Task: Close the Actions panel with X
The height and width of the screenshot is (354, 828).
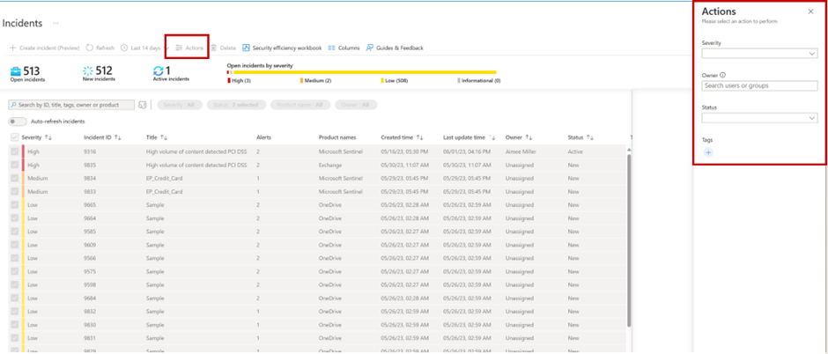Action: pos(811,11)
